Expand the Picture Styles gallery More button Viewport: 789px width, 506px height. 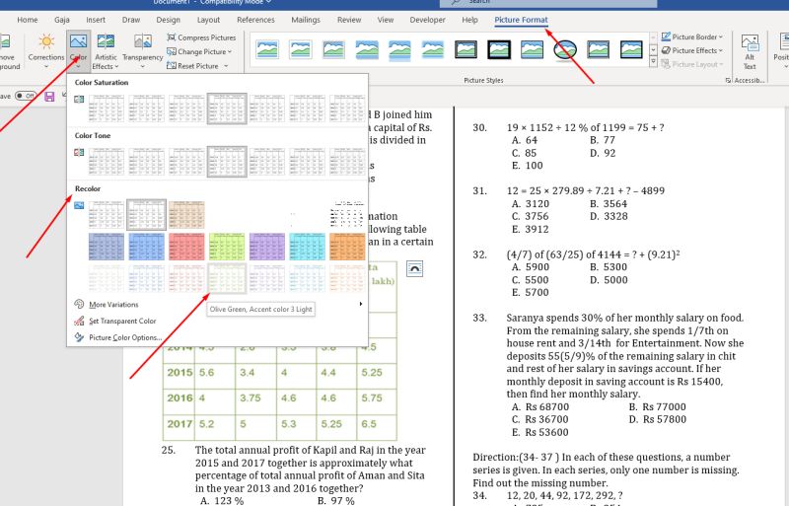click(x=653, y=62)
